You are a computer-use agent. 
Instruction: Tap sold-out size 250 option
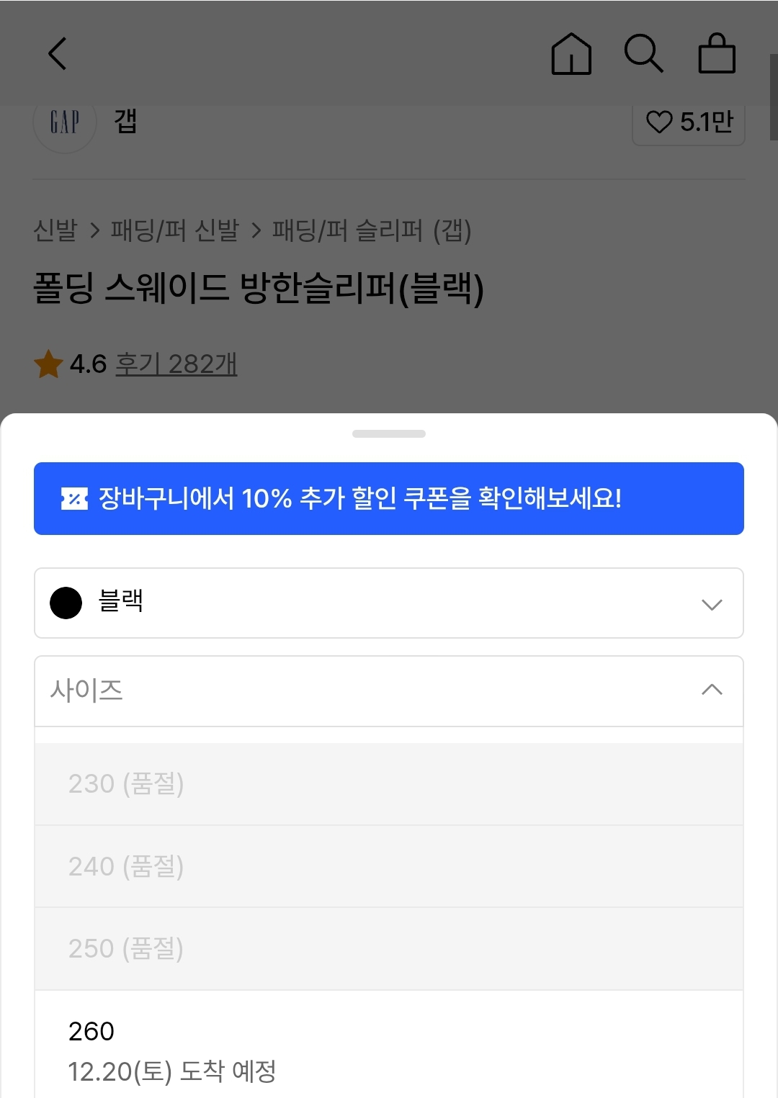389,948
